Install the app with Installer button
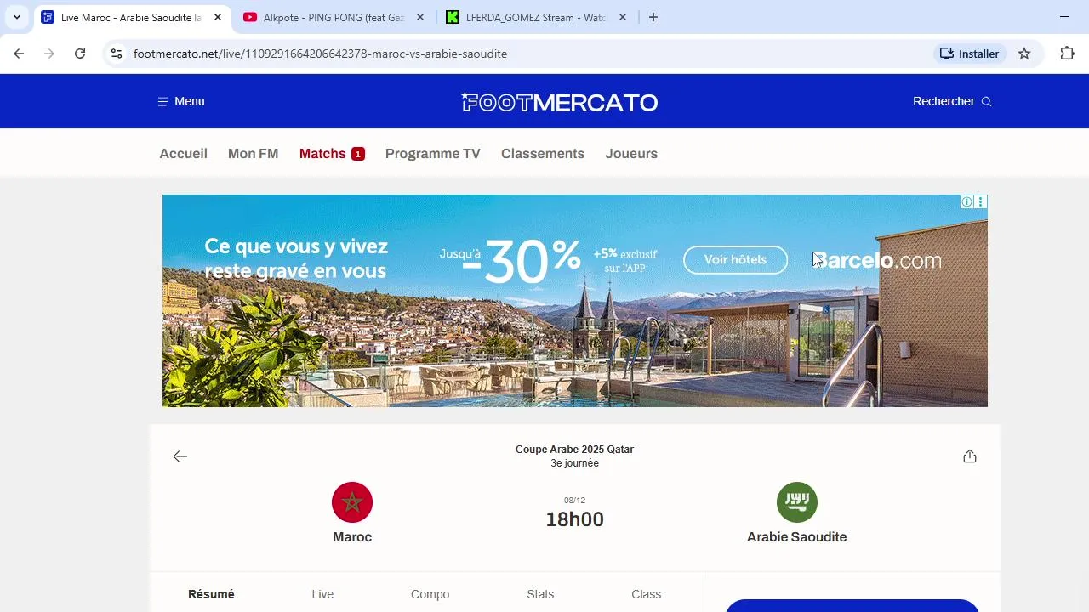 tap(970, 54)
